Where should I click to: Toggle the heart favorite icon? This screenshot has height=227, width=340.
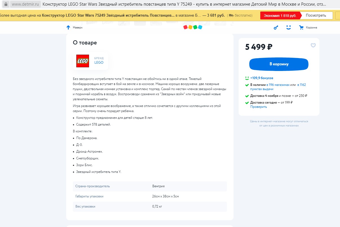[313, 45]
